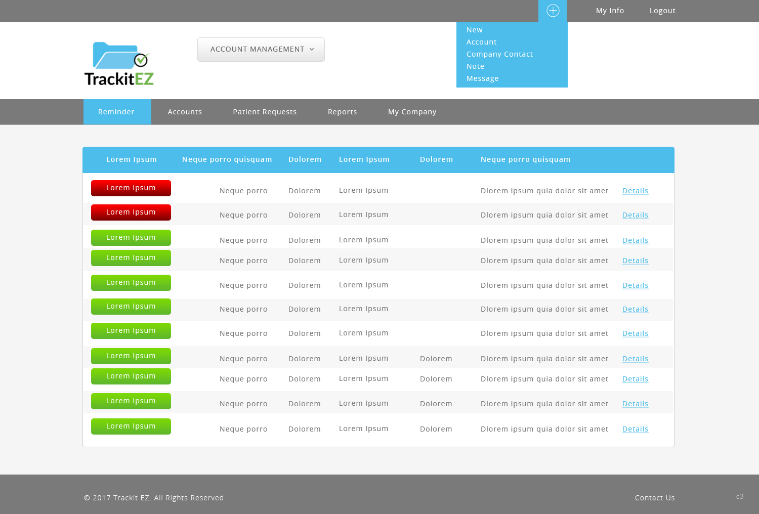Open the Accounts tab
Viewport: 759px width, 514px height.
[x=185, y=112]
